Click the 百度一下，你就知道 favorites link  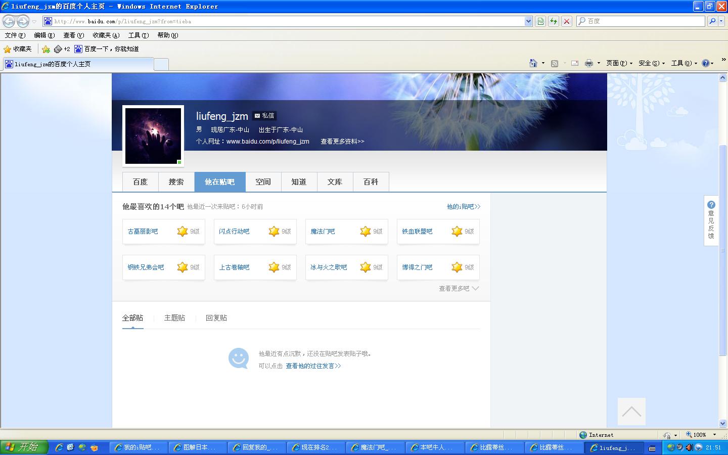107,49
